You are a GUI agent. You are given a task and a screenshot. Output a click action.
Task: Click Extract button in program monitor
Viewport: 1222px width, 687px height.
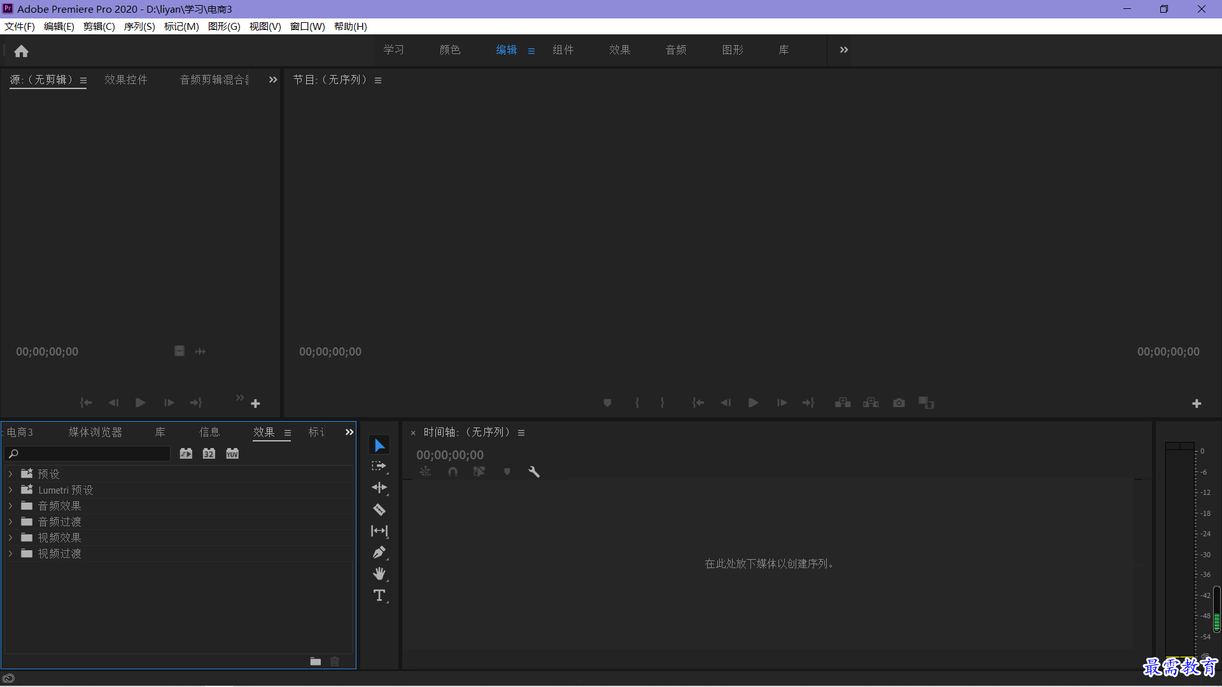[871, 403]
